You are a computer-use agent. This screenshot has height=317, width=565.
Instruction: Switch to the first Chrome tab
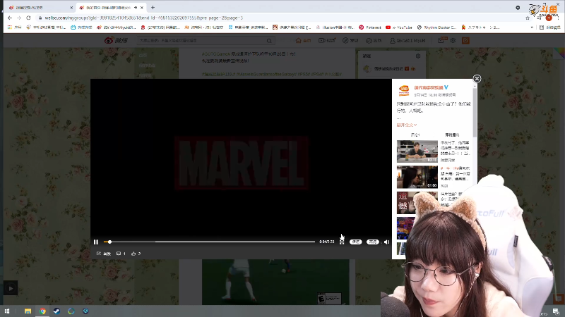point(40,7)
